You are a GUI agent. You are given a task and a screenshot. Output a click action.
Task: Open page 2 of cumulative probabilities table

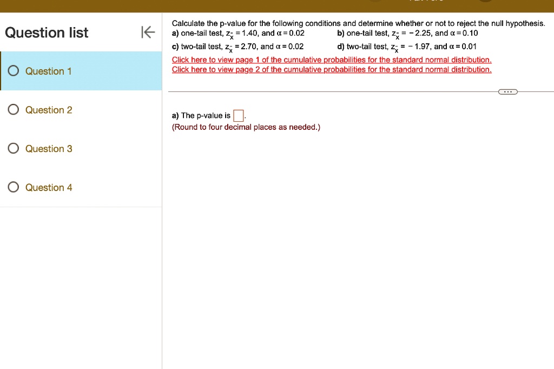332,69
